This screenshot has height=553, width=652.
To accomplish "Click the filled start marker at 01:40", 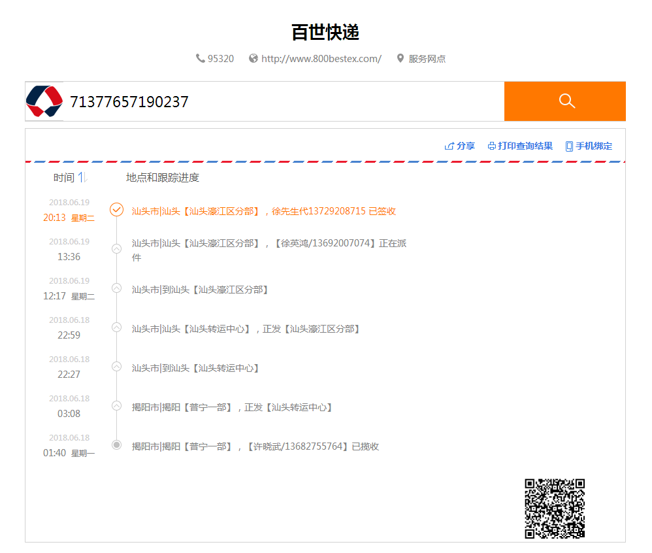I will (x=117, y=445).
